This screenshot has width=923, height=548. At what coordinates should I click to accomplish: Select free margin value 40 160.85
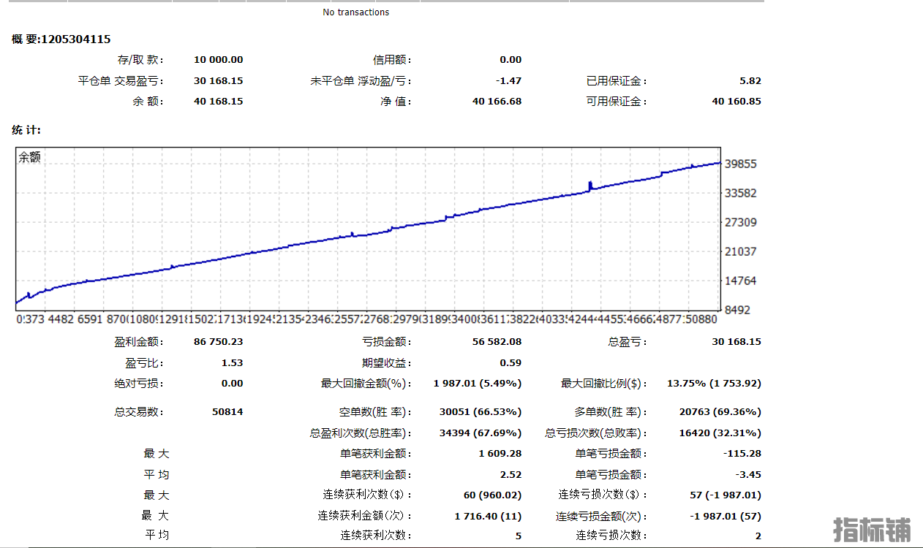736,102
